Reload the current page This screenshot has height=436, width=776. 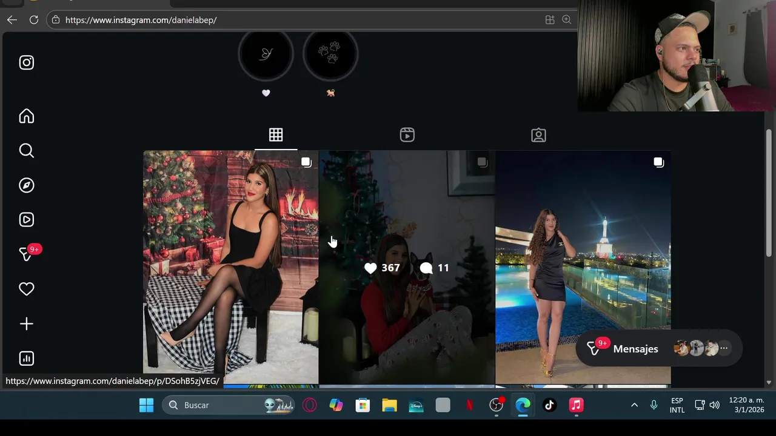tap(34, 20)
